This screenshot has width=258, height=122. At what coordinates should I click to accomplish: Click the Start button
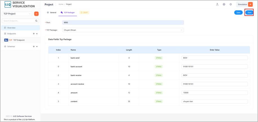pyautogui.click(x=249, y=12)
